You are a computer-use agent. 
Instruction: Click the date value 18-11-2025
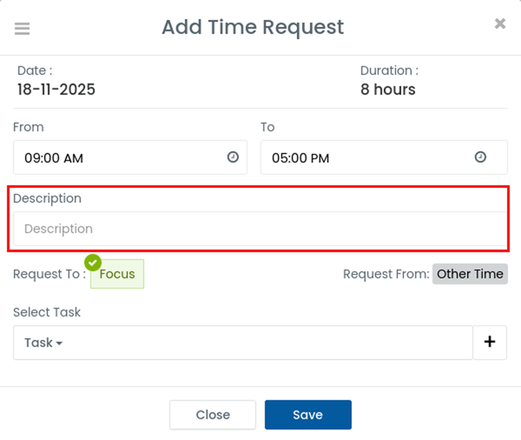[56, 90]
